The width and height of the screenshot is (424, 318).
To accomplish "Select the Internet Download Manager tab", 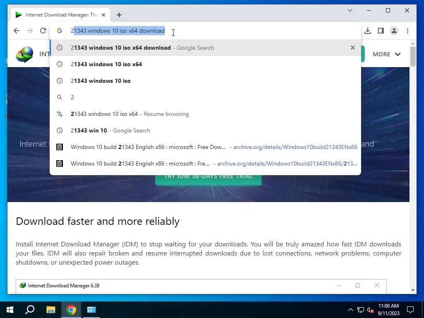I will point(61,15).
